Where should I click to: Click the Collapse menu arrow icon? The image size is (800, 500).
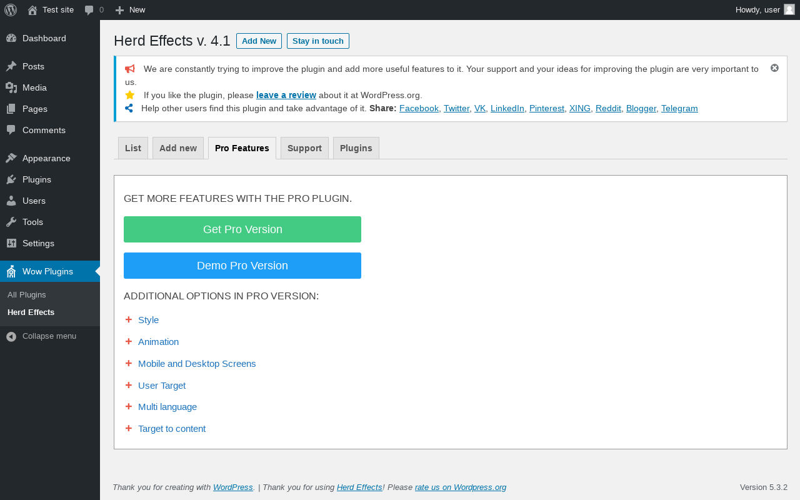[x=11, y=336]
